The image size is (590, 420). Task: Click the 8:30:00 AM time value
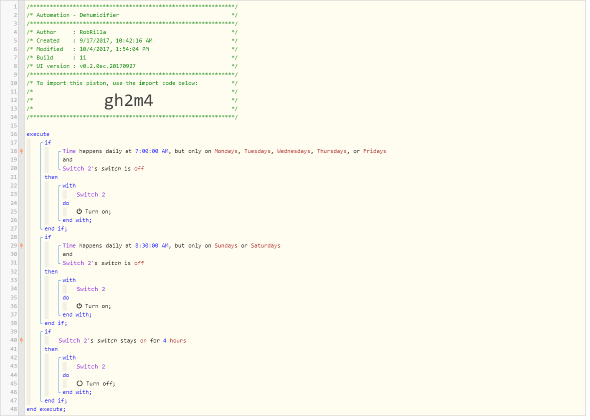tap(152, 245)
